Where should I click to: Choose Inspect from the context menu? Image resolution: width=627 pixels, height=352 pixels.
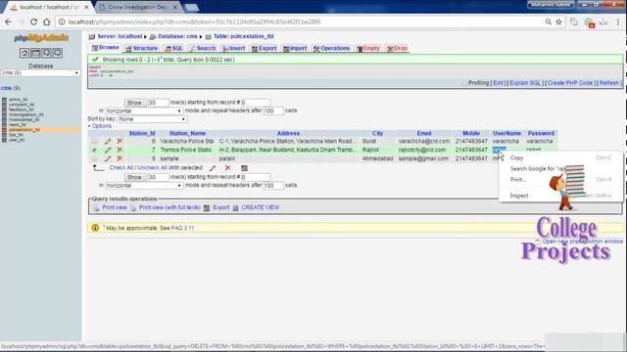560,196
